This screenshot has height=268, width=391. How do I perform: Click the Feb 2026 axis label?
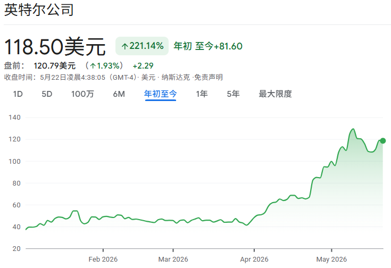[103, 259]
